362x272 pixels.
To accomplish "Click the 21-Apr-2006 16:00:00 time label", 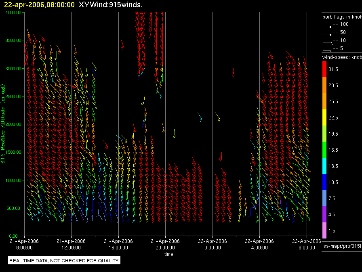I will tap(118, 244).
